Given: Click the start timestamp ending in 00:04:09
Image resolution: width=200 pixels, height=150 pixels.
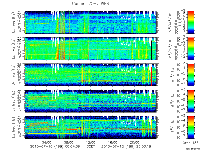Looking at the screenshot, I should tap(55, 146).
